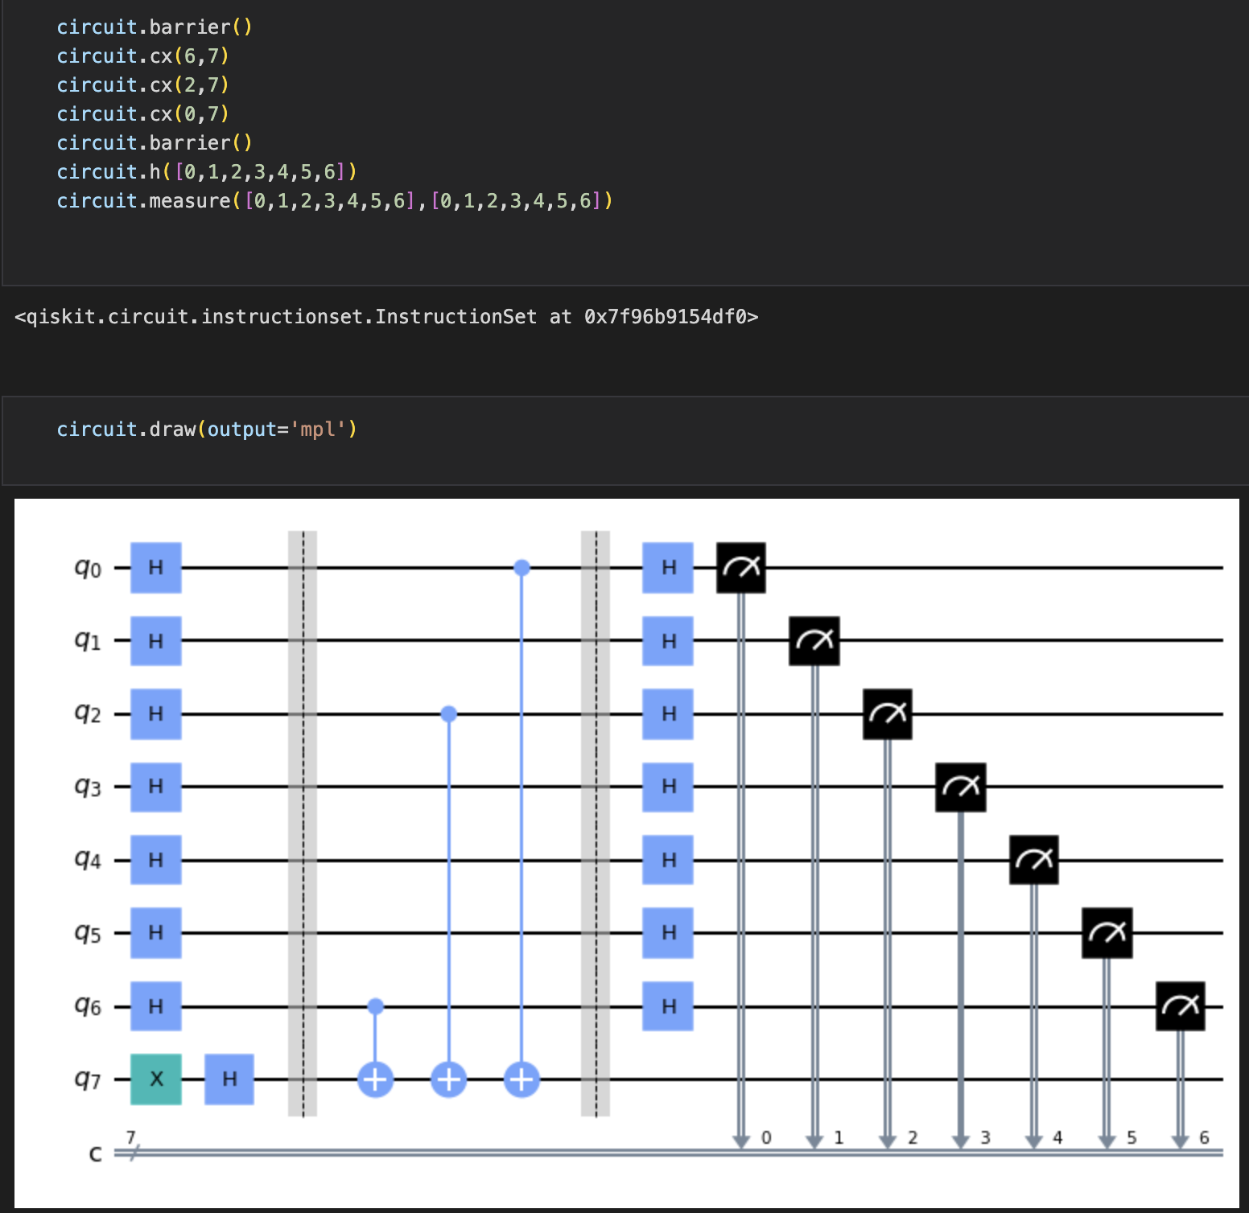Click the measurement icon on the q3 line
Screen dimensions: 1249x1213
[960, 787]
